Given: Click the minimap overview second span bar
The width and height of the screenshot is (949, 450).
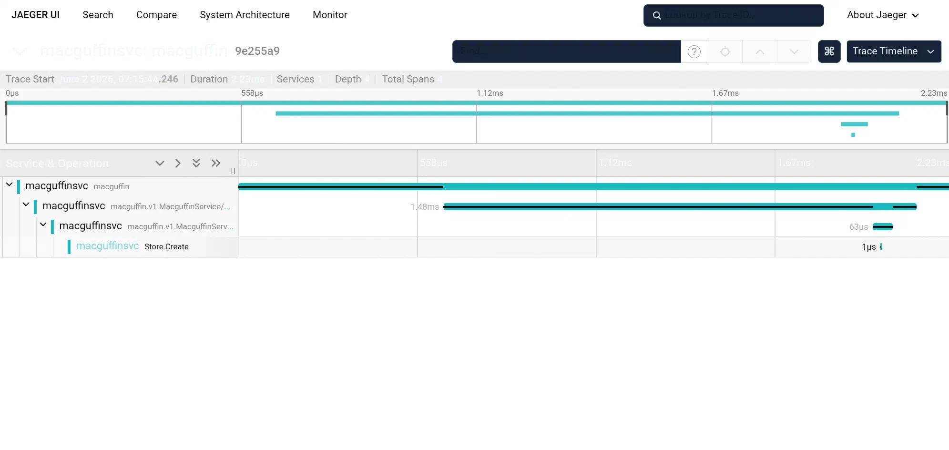Looking at the screenshot, I should coord(587,113).
